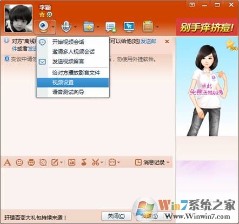Expand the 消息记录 history dropdown arrow
239x224 pixels.
pyautogui.click(x=168, y=162)
